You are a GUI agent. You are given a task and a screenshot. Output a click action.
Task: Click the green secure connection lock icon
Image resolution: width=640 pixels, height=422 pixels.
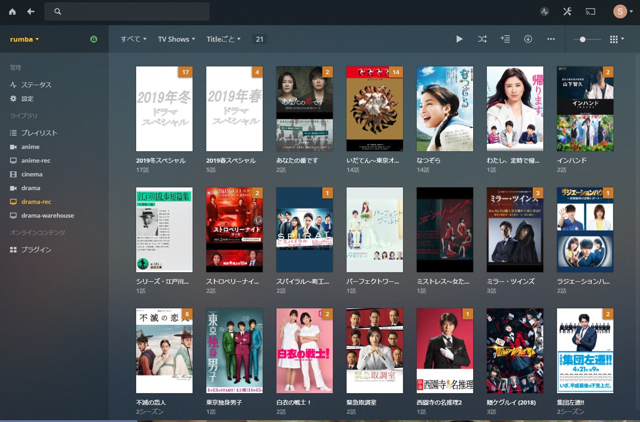pos(94,39)
